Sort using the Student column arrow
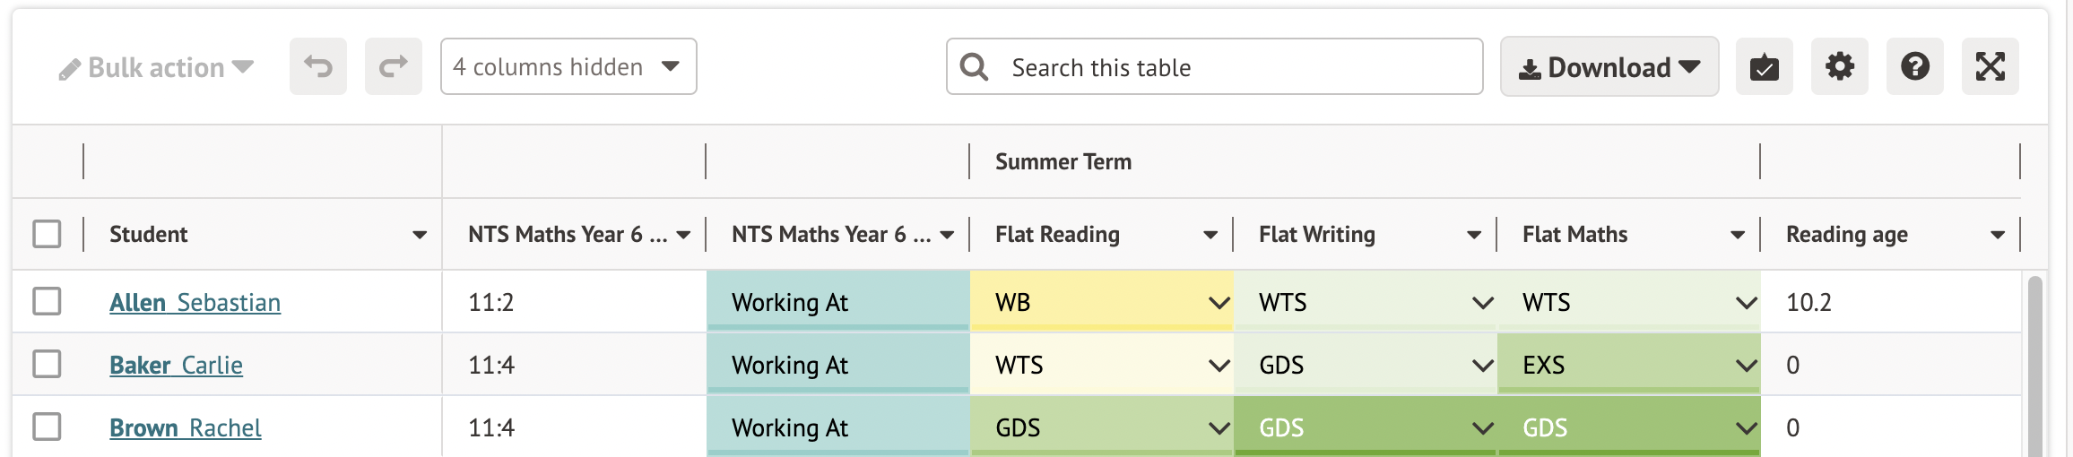Viewport: 2073px width, 457px height. [x=419, y=235]
